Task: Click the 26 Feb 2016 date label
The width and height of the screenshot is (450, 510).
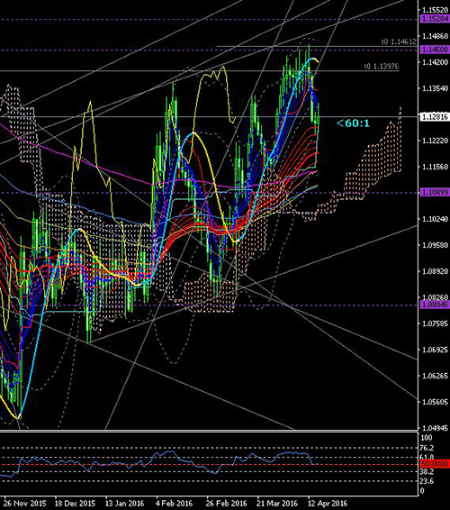Action: point(226,503)
